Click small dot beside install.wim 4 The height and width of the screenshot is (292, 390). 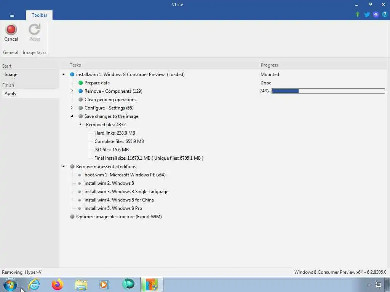click(x=79, y=200)
